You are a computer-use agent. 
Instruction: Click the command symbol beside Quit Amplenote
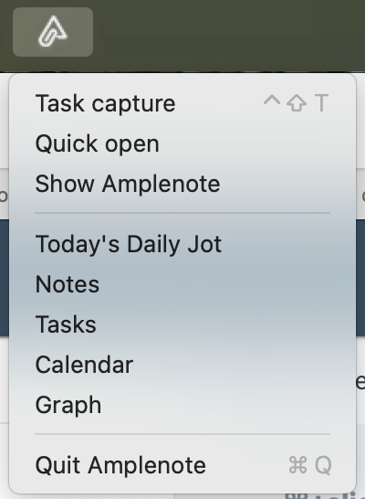tap(298, 465)
